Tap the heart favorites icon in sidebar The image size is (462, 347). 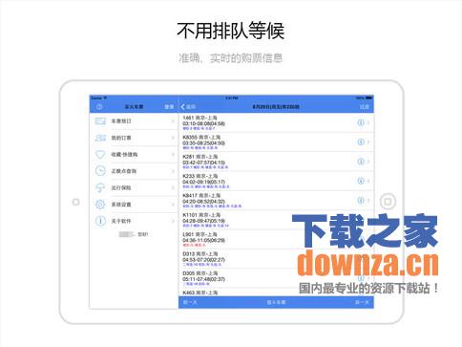(100, 154)
